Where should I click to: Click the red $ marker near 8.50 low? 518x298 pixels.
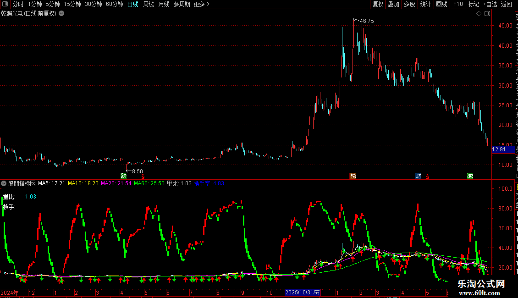click(143, 177)
